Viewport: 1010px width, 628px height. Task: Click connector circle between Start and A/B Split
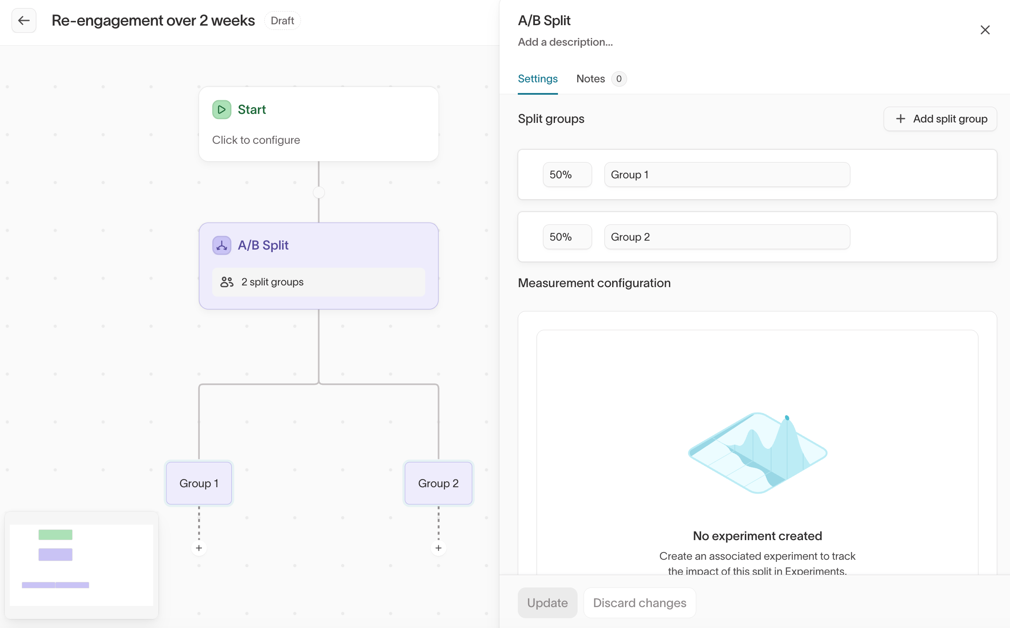319,192
